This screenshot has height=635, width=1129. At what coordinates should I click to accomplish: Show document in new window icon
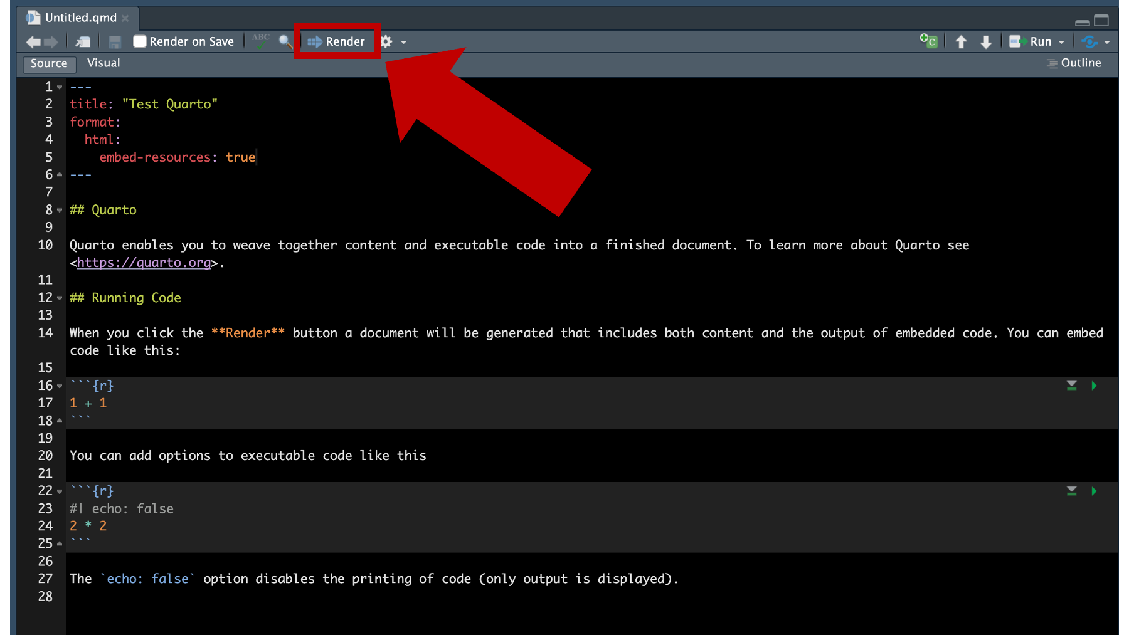[x=83, y=42]
